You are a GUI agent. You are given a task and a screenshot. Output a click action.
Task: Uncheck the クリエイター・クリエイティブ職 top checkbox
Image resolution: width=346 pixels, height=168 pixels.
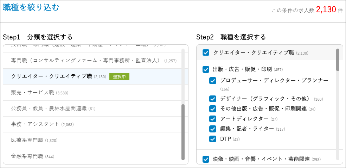coord(206,53)
